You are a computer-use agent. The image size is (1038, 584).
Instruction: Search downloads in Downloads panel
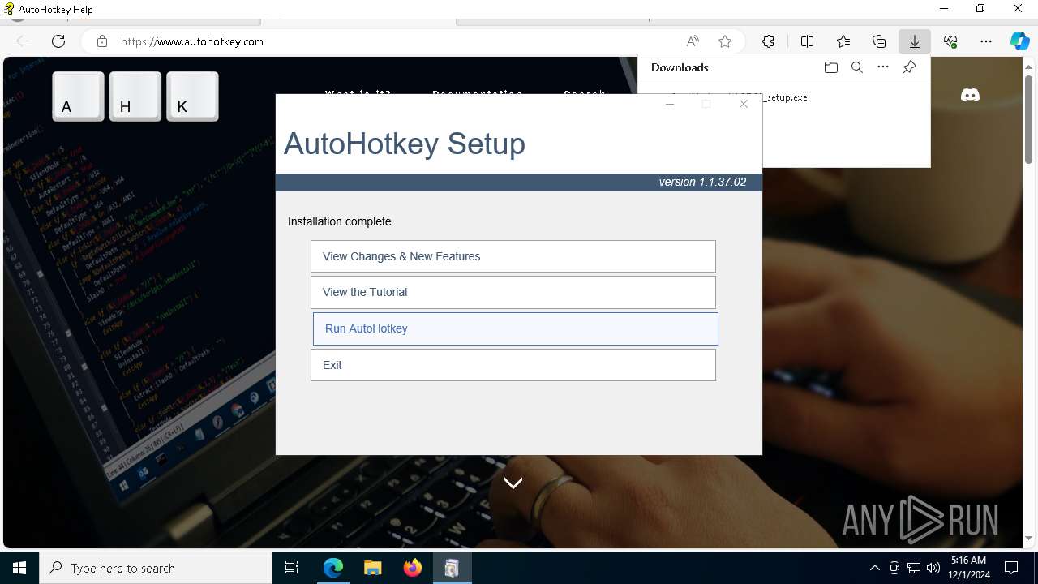click(x=856, y=67)
